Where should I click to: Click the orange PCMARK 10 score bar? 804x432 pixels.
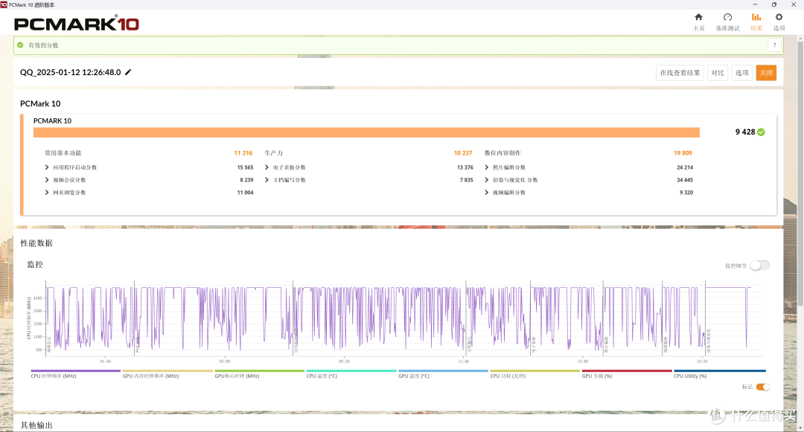point(366,132)
